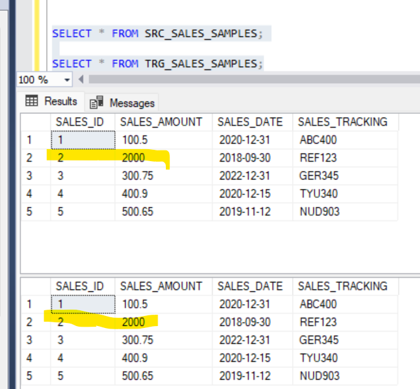The image size is (420, 389).
Task: Click the SALES_AMOUNT header in the first result grid
Action: (x=161, y=122)
